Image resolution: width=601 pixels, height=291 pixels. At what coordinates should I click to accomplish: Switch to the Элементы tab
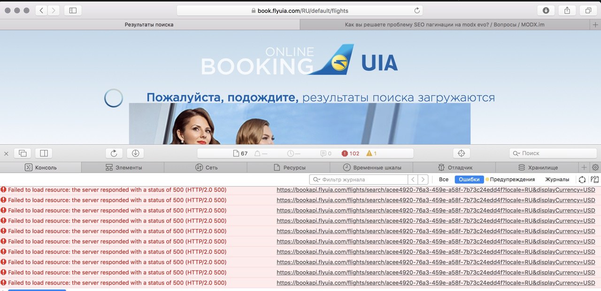[x=123, y=167]
